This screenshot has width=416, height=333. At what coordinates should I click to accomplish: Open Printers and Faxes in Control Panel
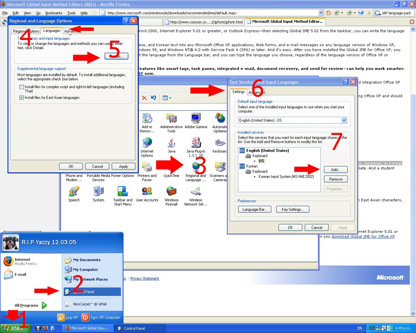(147, 172)
